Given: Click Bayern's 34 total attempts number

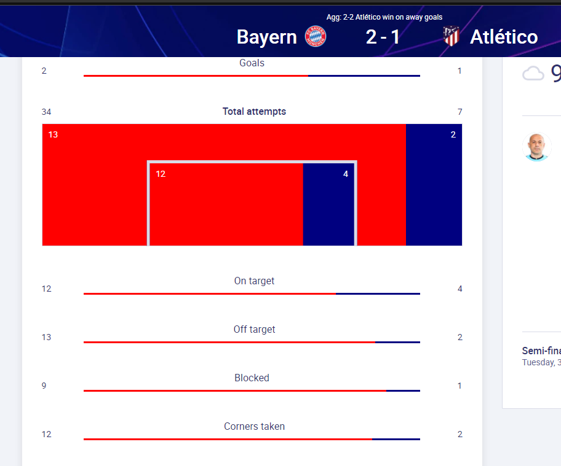Looking at the screenshot, I should click(x=46, y=112).
